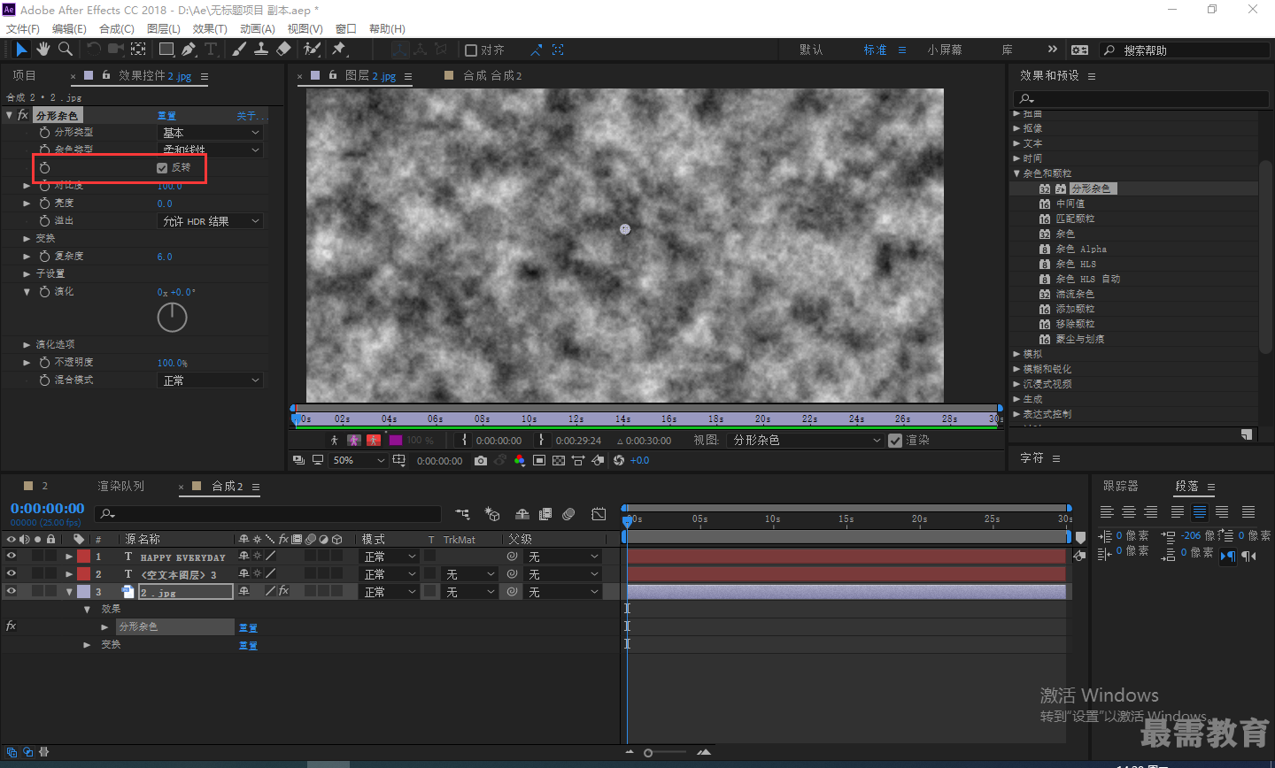
Task: Open the 50% magnification dropdown
Action: [x=359, y=460]
